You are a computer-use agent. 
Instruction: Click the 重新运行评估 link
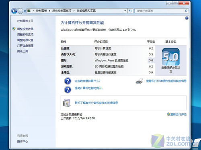pyautogui.click(x=178, y=114)
